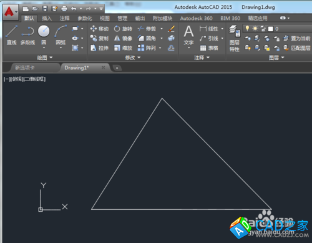
Task: Open the Array (阵列) dropdown arrow
Action: tap(160, 48)
